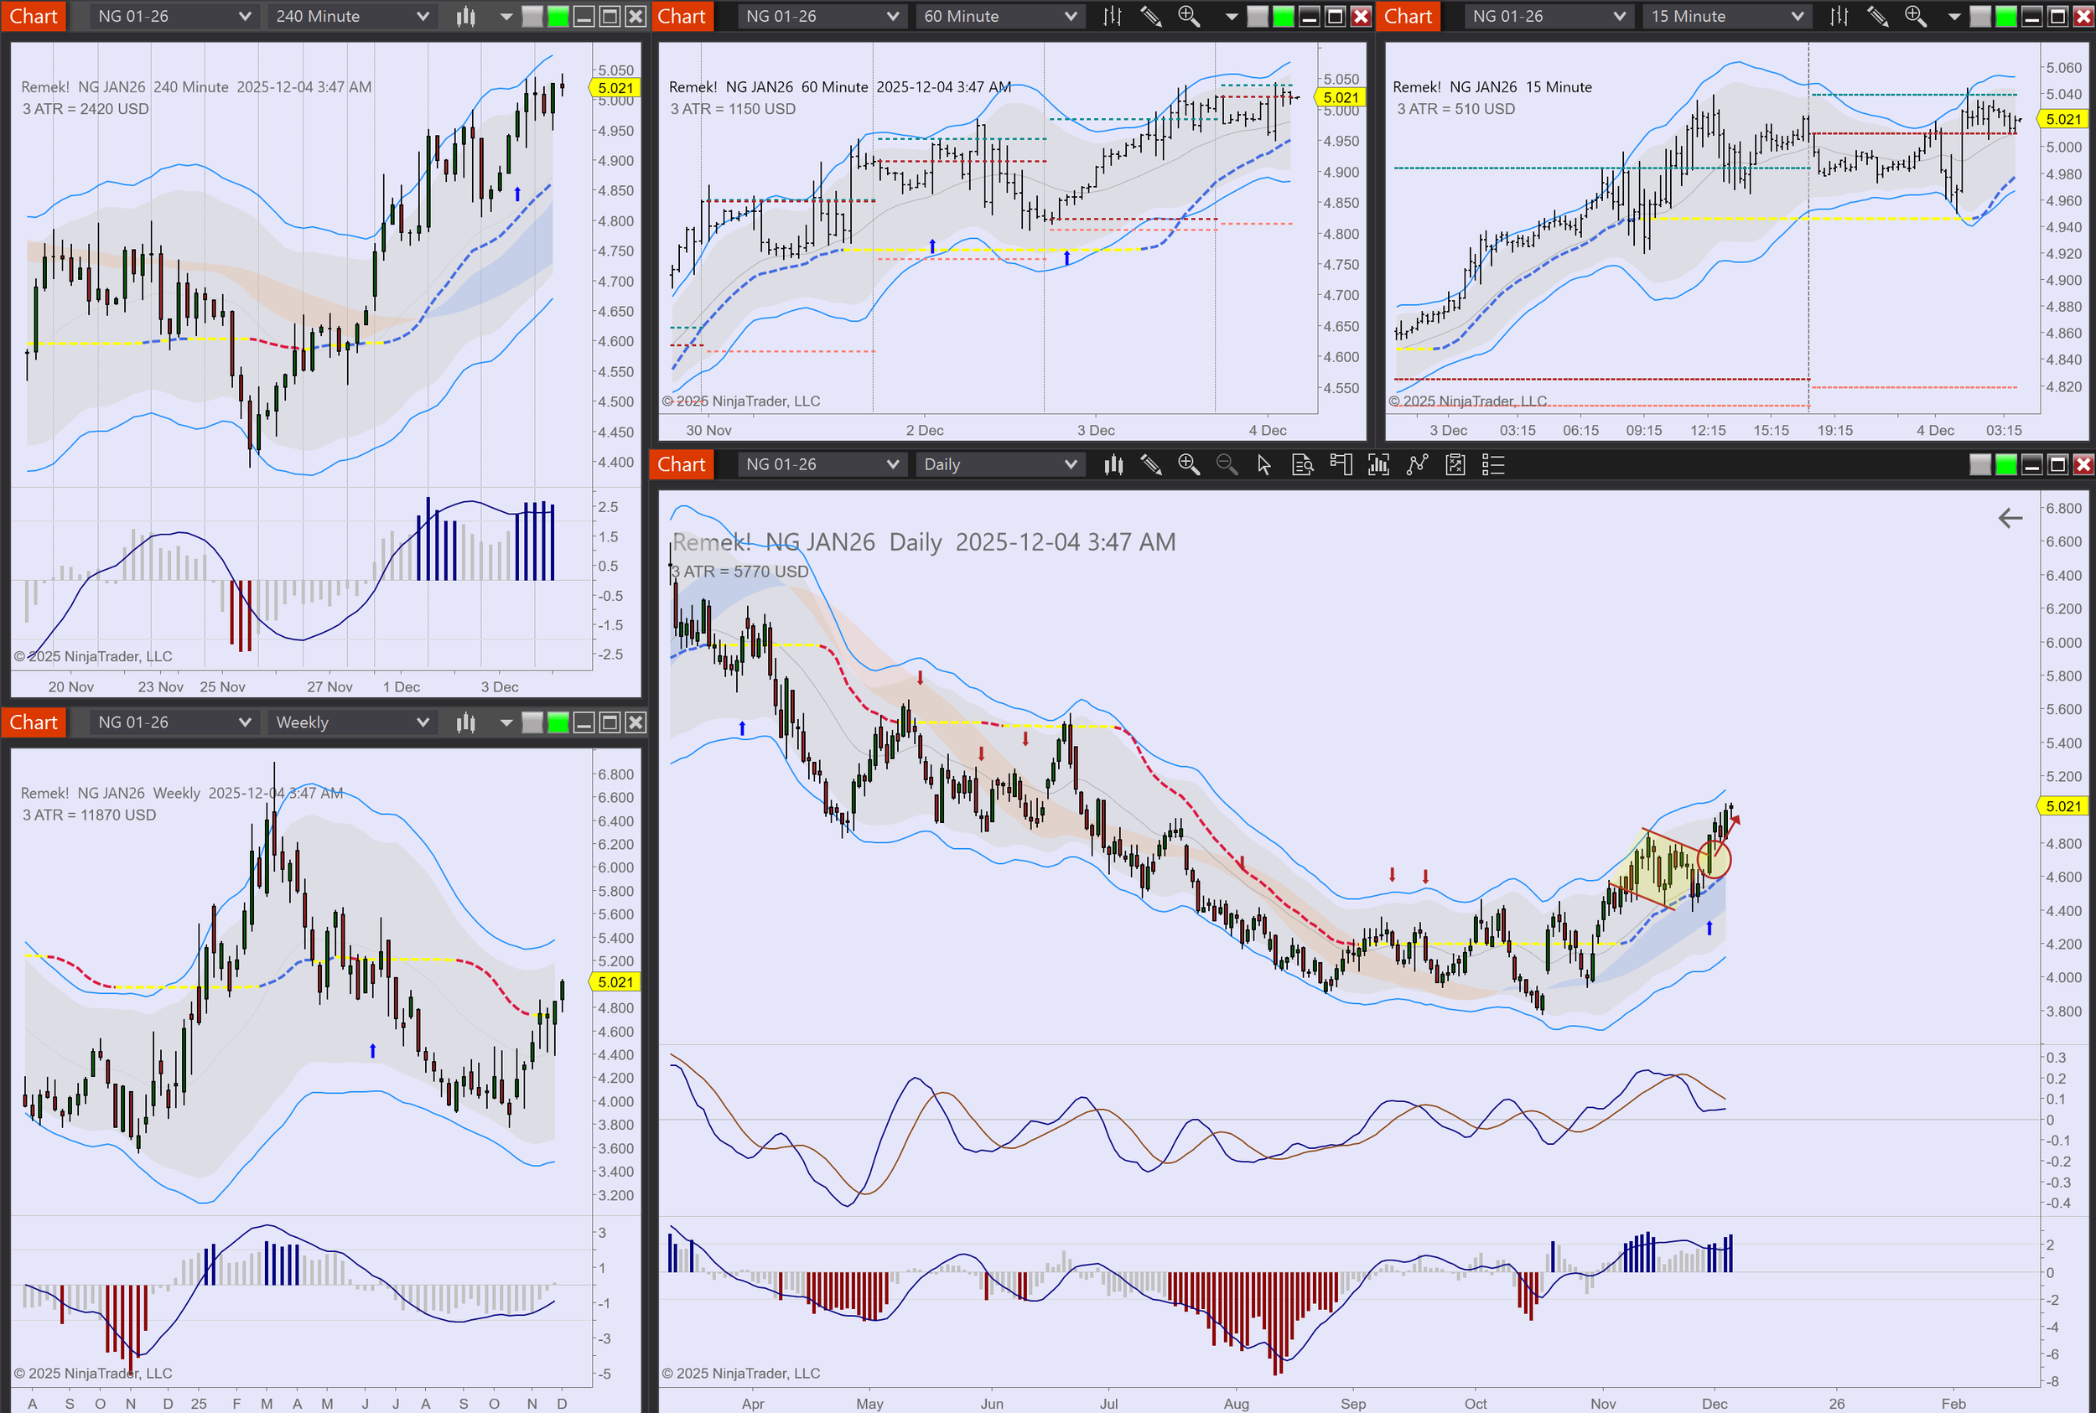
Task: Open drawing tools in 15 Minute chart
Action: (1877, 16)
